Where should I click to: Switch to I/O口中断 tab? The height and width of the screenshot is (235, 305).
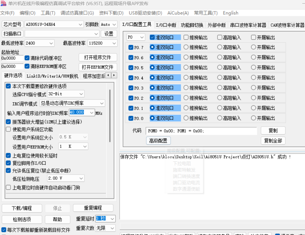166,25
